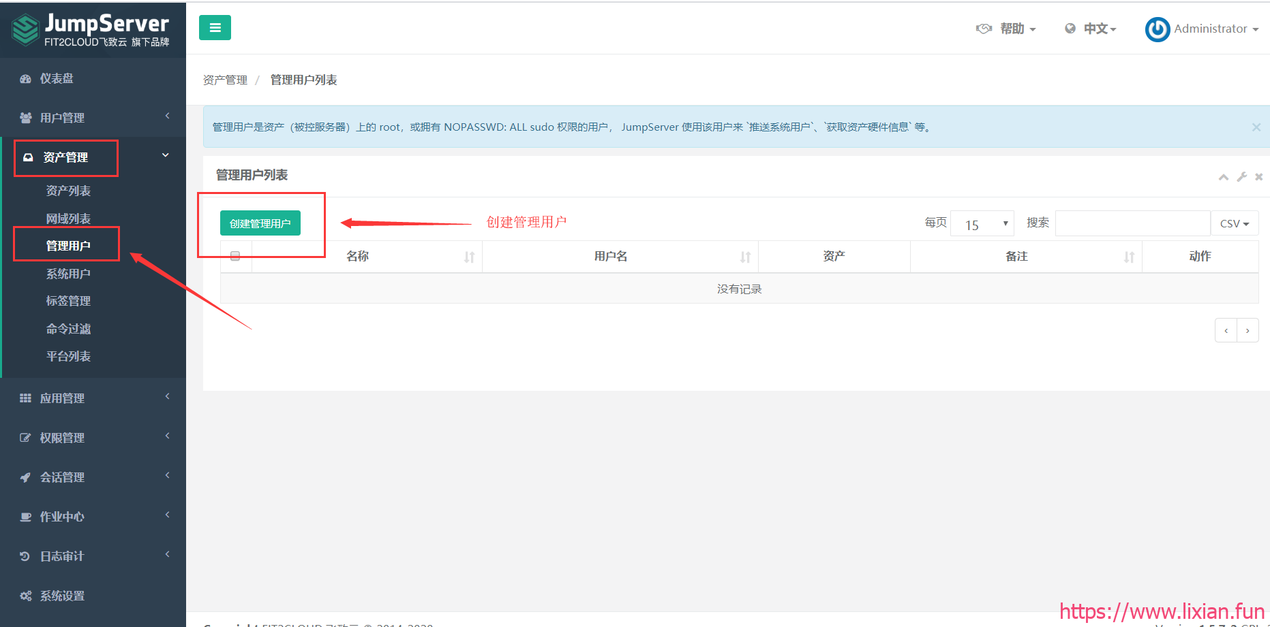This screenshot has height=627, width=1270.
Task: Click the 没有记录 empty table row
Action: (x=740, y=289)
